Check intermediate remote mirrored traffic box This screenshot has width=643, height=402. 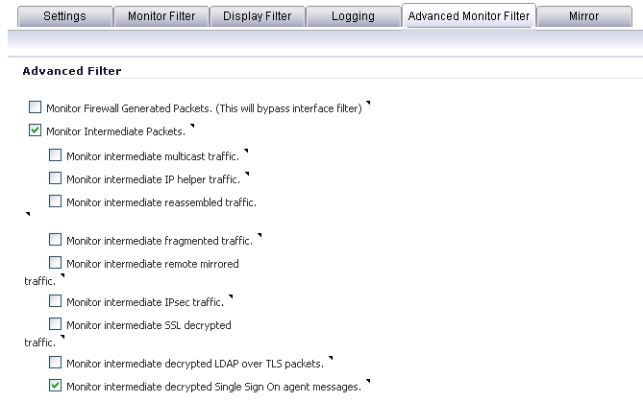point(56,263)
